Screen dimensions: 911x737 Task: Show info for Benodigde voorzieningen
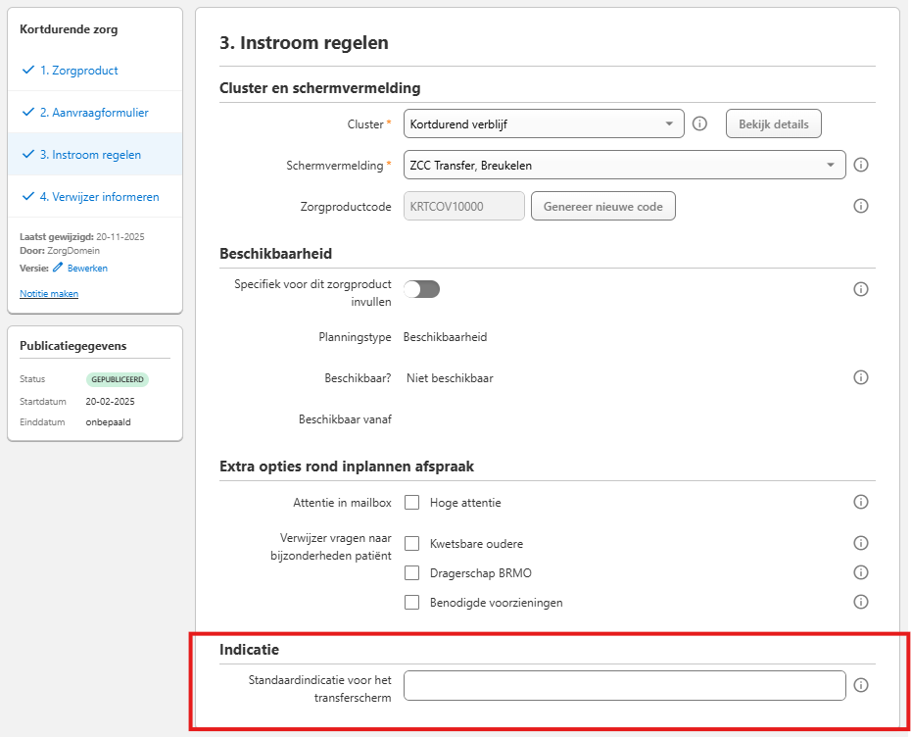click(x=860, y=602)
